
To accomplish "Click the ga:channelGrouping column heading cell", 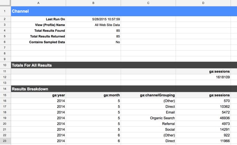I will pyautogui.click(x=148, y=95).
